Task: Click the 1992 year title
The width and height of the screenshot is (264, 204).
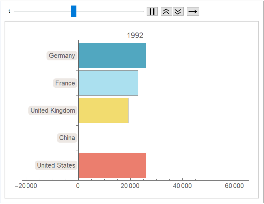Action: point(135,35)
